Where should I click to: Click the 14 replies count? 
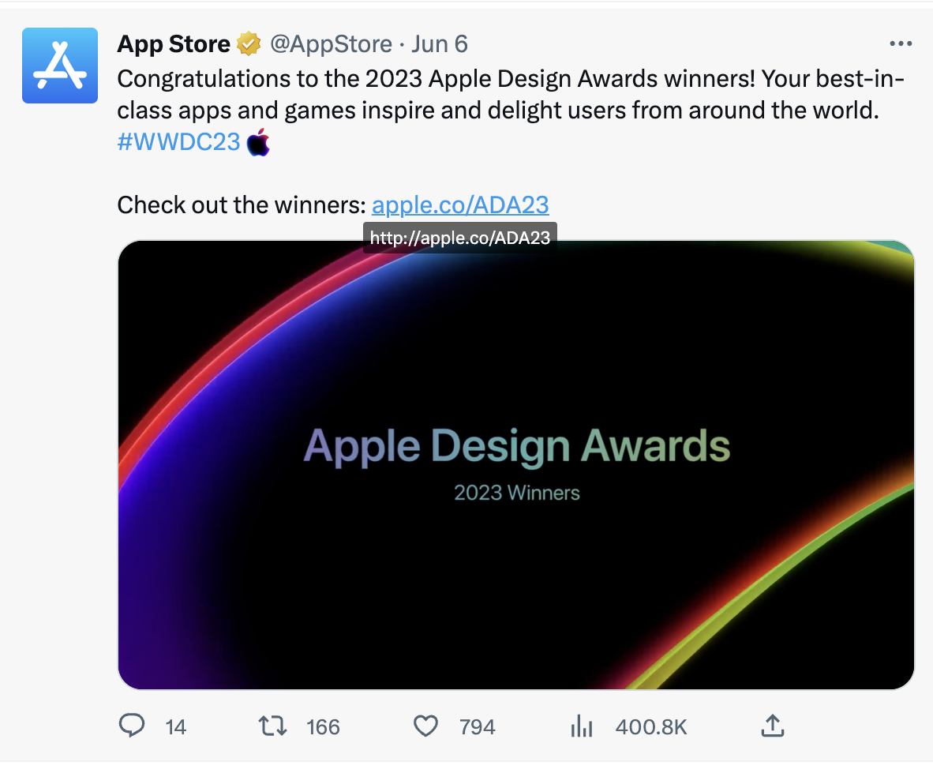point(175,727)
